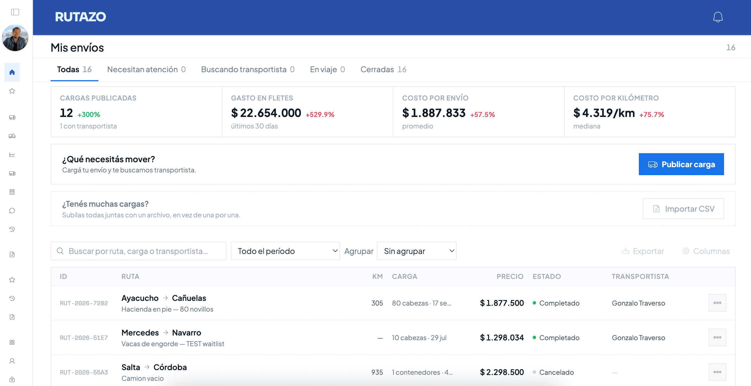Click the ESTADO column header
Image resolution: width=751 pixels, height=386 pixels.
547,276
